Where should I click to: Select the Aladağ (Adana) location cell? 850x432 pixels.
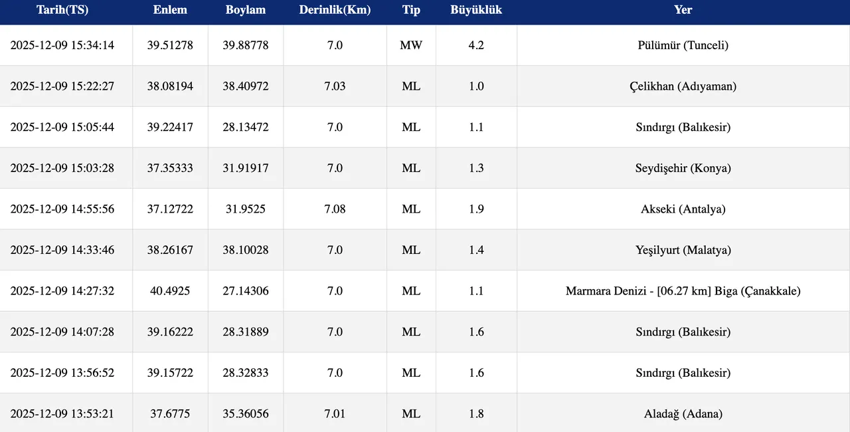click(x=683, y=414)
